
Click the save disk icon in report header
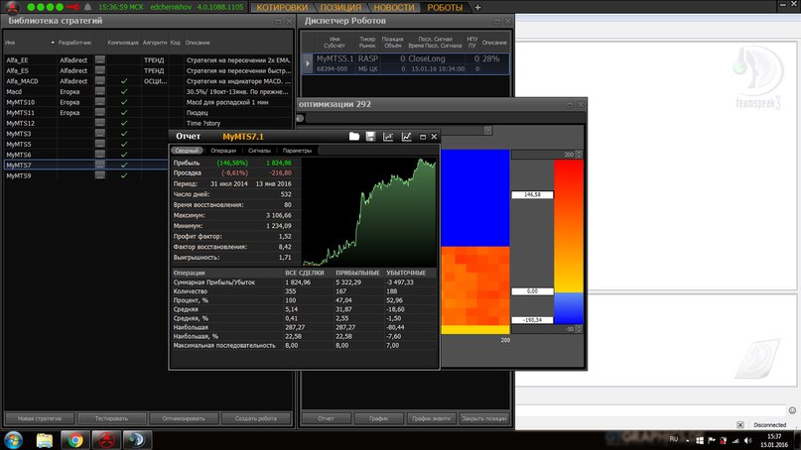click(x=370, y=137)
